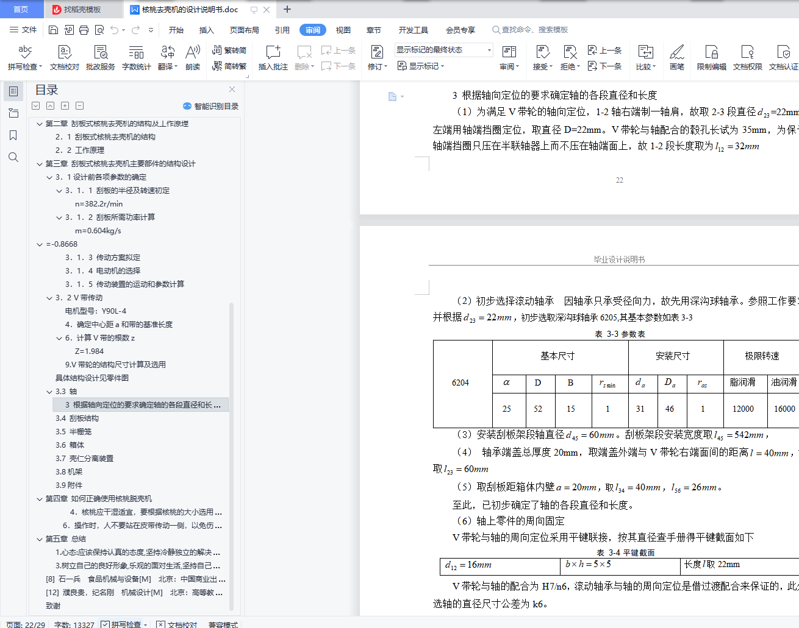Open the bookmark sidebar icon
Screen dimensions: 799x628
tap(13, 135)
